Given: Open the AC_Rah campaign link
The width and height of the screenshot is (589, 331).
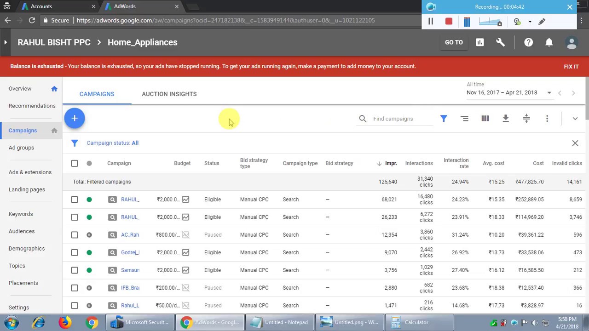Looking at the screenshot, I should 130,235.
